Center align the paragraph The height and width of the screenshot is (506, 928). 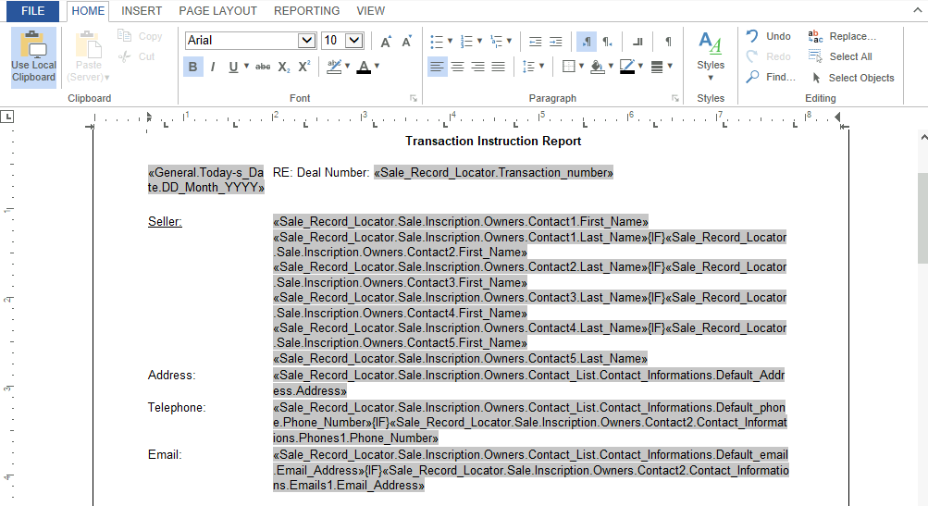[x=457, y=67]
